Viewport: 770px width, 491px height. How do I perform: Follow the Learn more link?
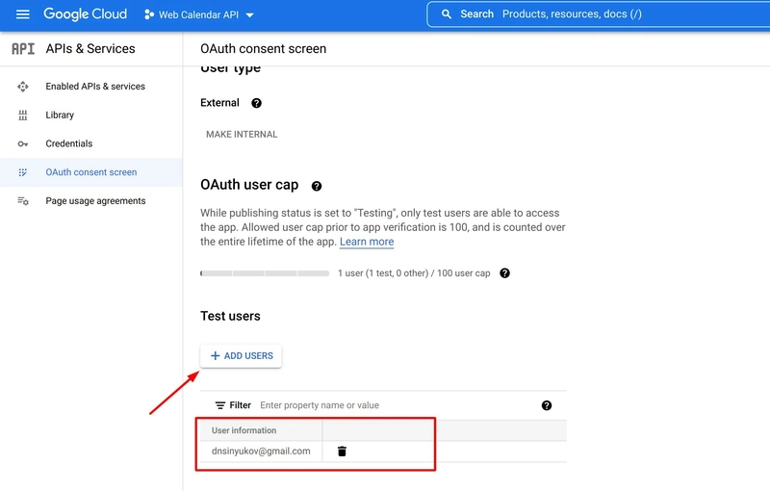click(367, 242)
